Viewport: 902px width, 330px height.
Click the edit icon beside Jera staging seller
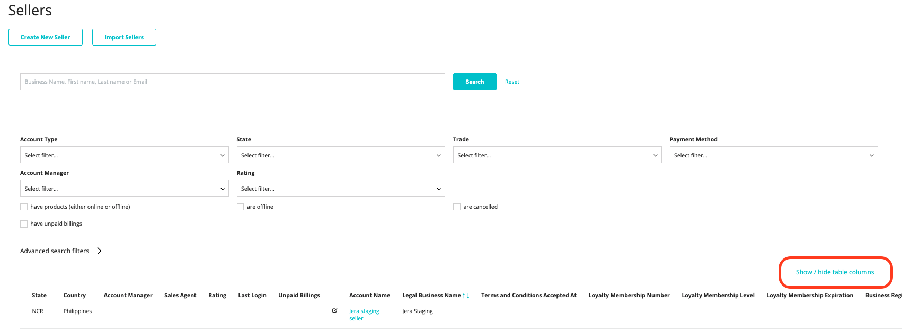coord(334,311)
